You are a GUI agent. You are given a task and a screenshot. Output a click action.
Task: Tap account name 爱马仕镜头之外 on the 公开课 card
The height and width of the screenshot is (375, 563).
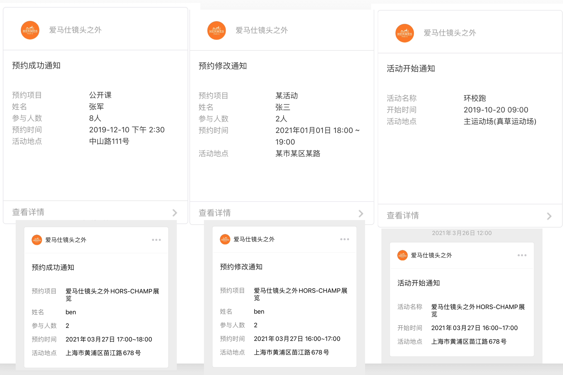[75, 30]
